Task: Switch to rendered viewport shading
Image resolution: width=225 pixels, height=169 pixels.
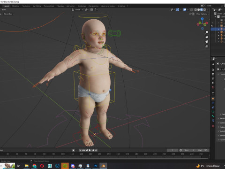Action: [x=204, y=10]
